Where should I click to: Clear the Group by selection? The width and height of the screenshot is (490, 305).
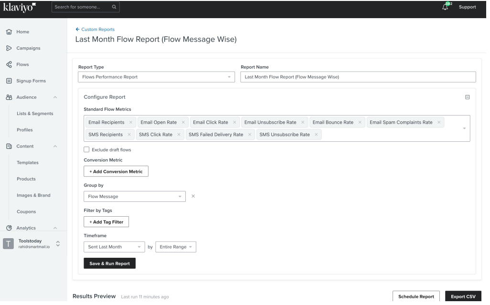point(193,196)
